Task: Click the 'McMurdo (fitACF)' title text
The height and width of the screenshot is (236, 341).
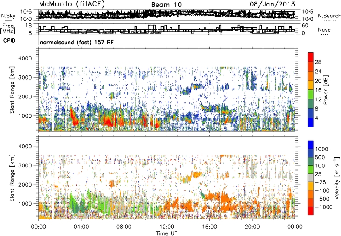Action: tap(72, 4)
